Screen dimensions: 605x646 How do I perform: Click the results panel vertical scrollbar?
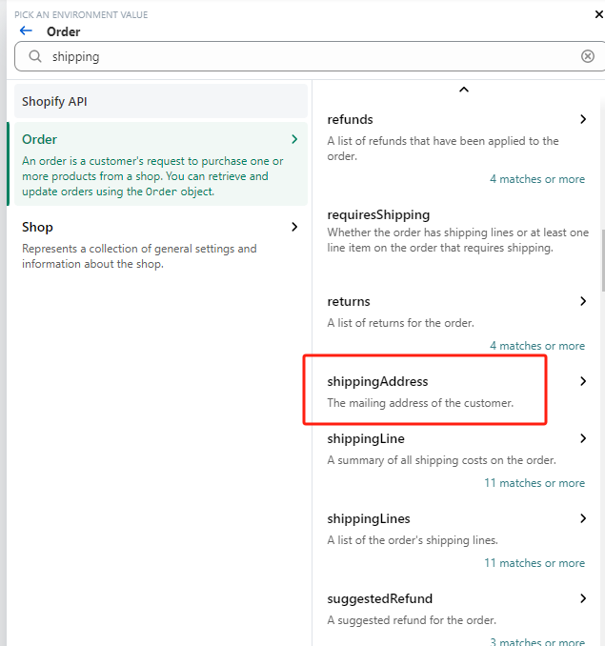point(603,260)
